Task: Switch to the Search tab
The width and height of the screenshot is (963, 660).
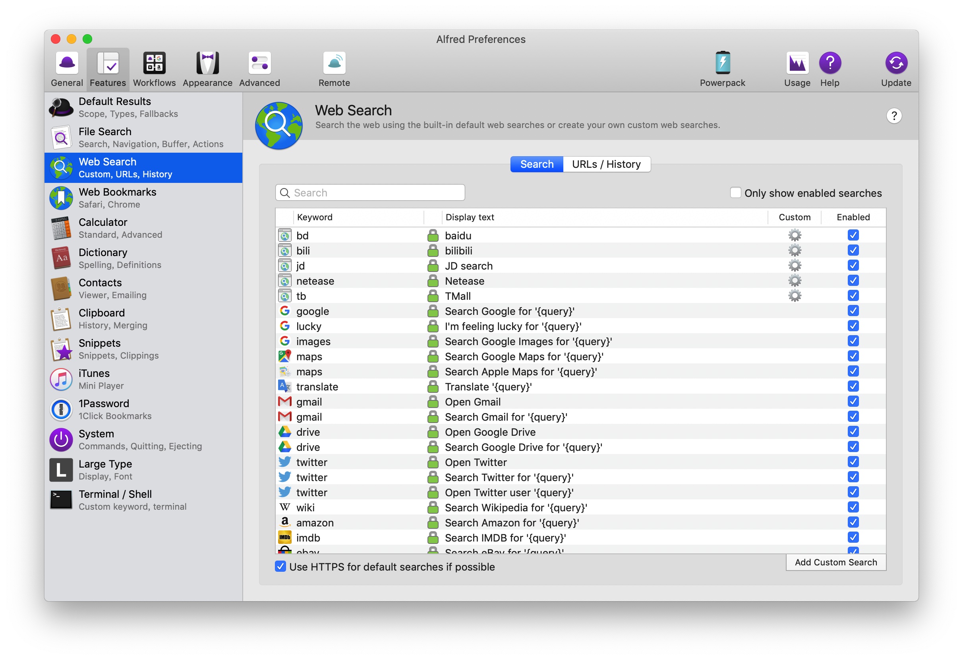Action: 537,165
